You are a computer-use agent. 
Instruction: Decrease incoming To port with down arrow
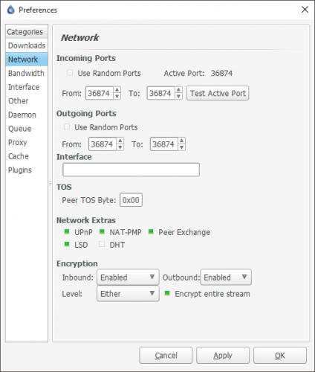[x=178, y=96]
